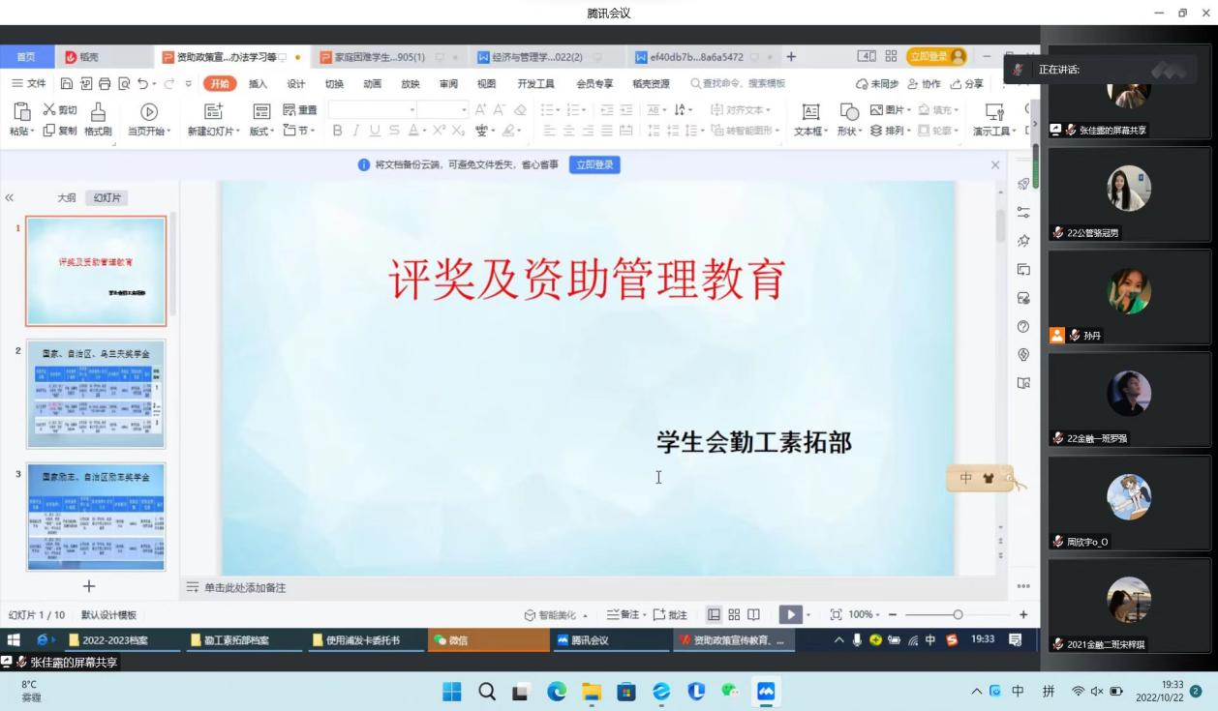This screenshot has height=711, width=1218.
Task: Switch to slide sorter grid view icon
Action: coord(734,614)
